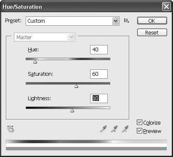Click the Lightness slider handle
Screen dimensions: 173x157
coord(72,111)
